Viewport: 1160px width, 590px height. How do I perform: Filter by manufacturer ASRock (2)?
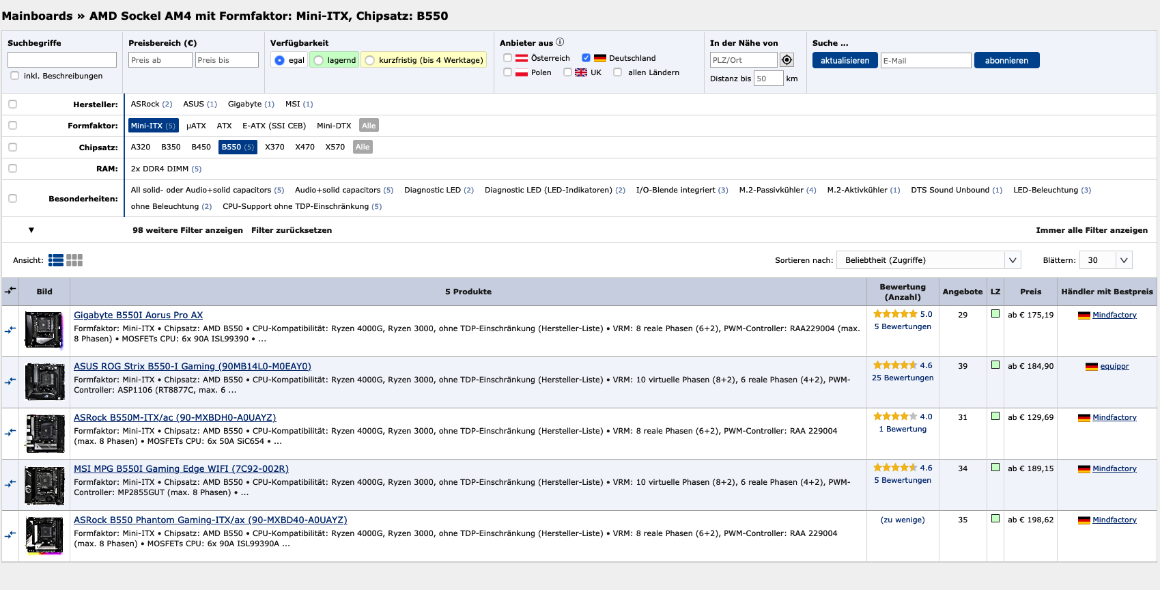coord(152,104)
